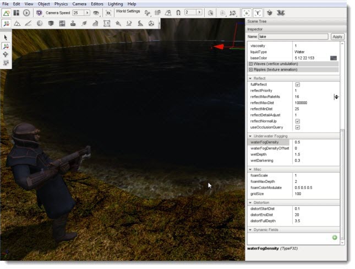Screen dimensions: 355x269
Task: Click the grid snapping icon
Action: (157, 13)
